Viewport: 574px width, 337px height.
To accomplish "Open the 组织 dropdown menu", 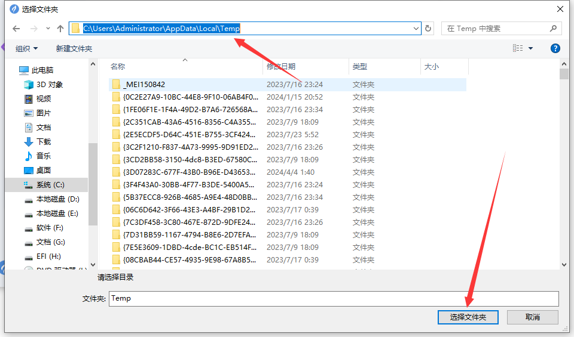I will (x=26, y=48).
